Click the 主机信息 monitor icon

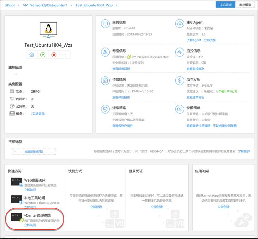(105, 24)
